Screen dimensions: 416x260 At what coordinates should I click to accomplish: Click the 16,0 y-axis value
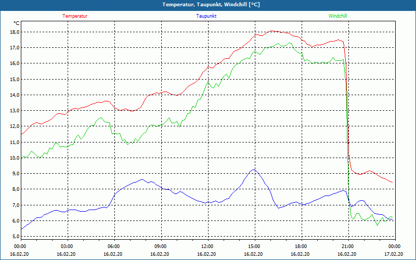[15, 63]
